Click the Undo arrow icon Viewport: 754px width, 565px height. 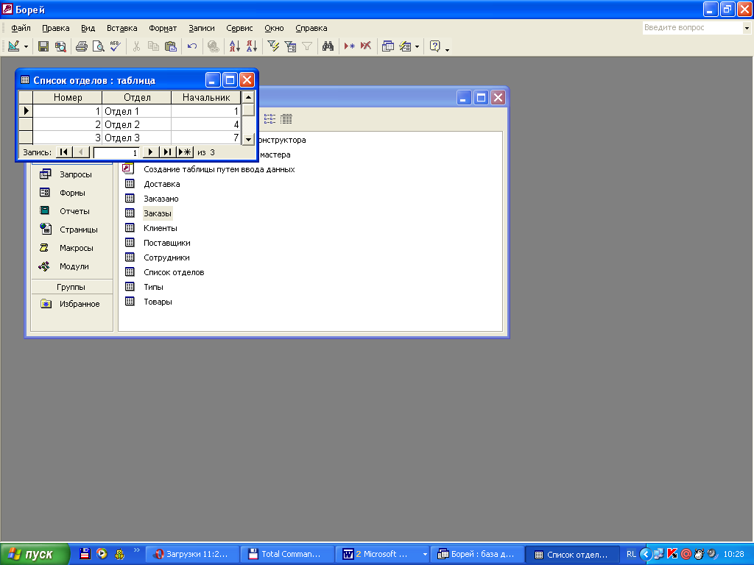click(x=192, y=46)
